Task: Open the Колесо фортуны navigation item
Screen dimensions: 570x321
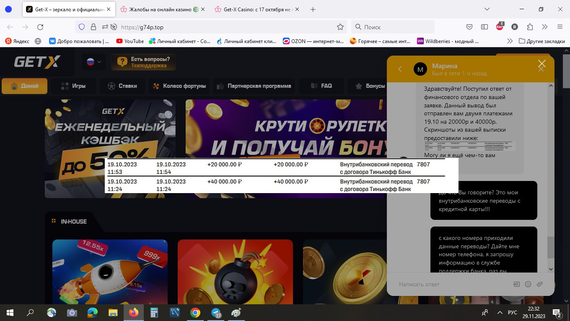Action: tap(179, 86)
